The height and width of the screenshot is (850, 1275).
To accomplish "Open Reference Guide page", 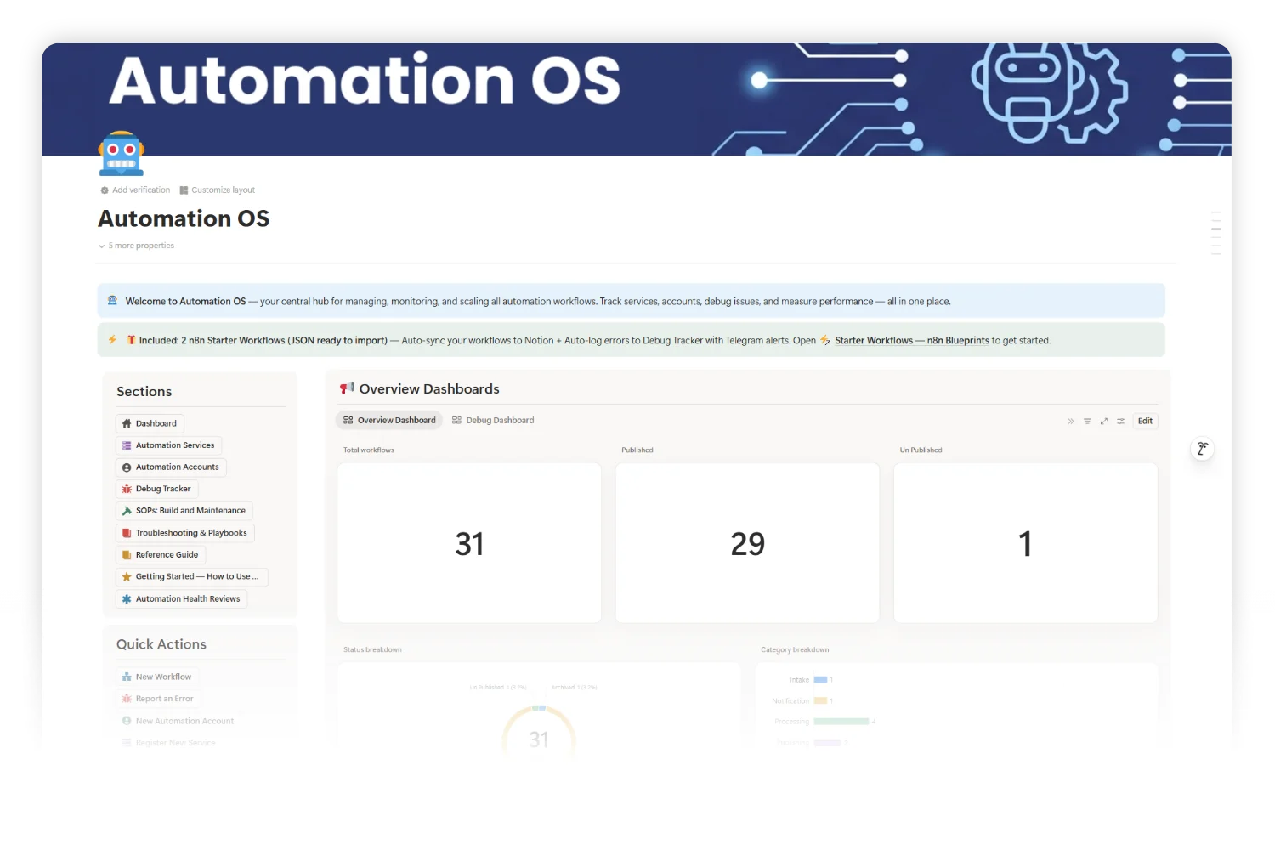I will (161, 555).
